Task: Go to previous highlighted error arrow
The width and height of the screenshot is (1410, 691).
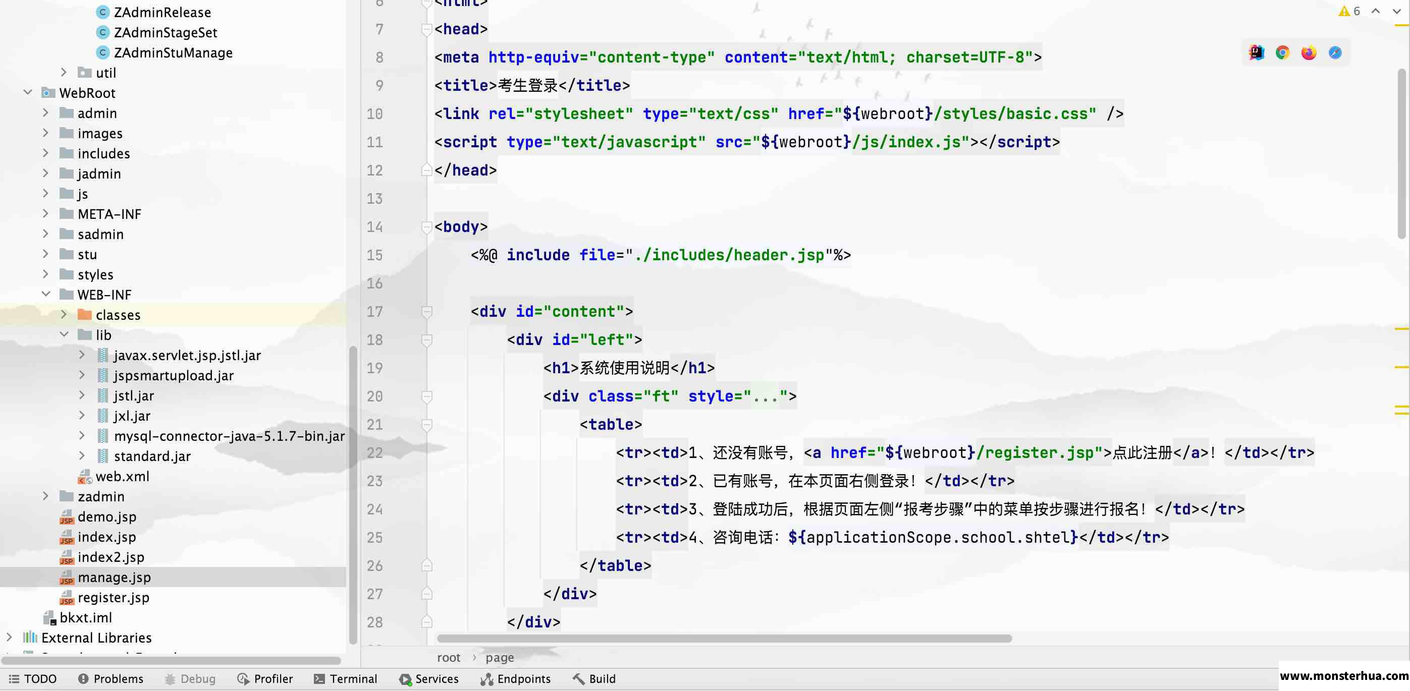Action: coord(1376,11)
